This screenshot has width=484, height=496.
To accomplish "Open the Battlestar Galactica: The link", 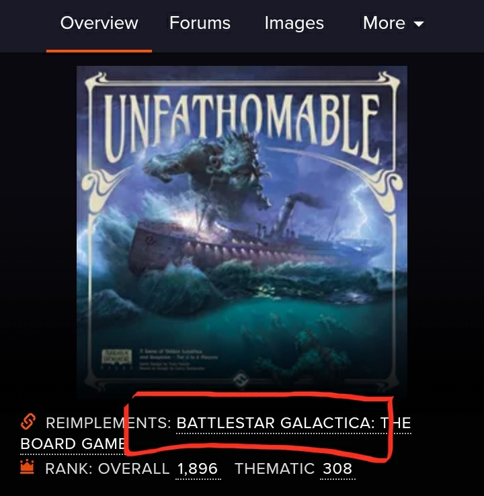I will pyautogui.click(x=294, y=423).
